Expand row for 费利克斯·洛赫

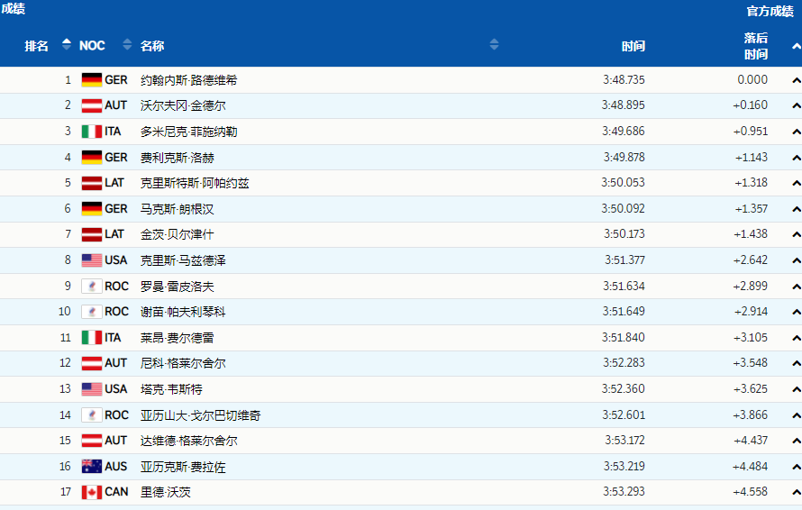796,158
